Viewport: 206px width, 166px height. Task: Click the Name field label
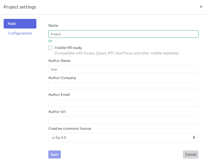53,26
